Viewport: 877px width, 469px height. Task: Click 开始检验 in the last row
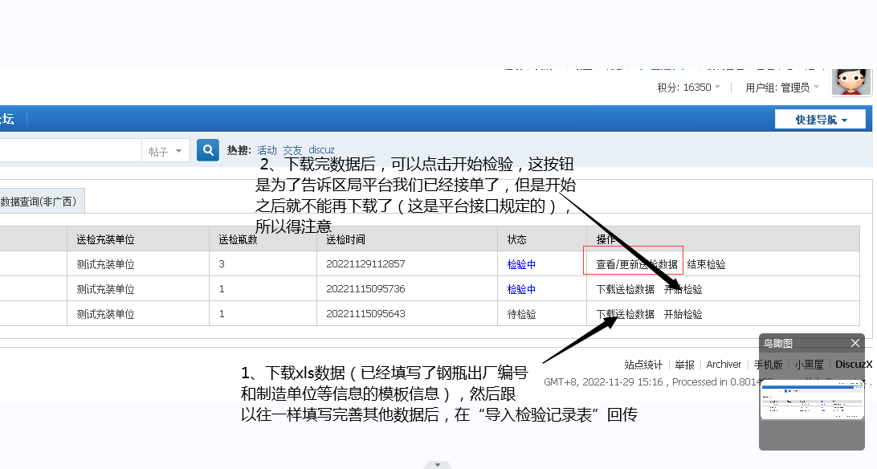tap(683, 313)
